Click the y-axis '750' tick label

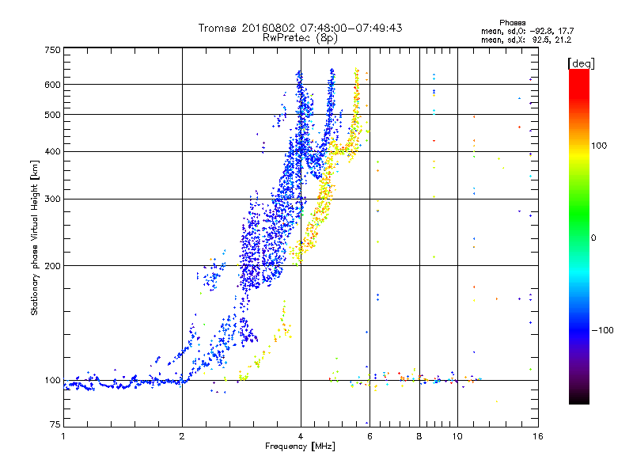pyautogui.click(x=52, y=50)
